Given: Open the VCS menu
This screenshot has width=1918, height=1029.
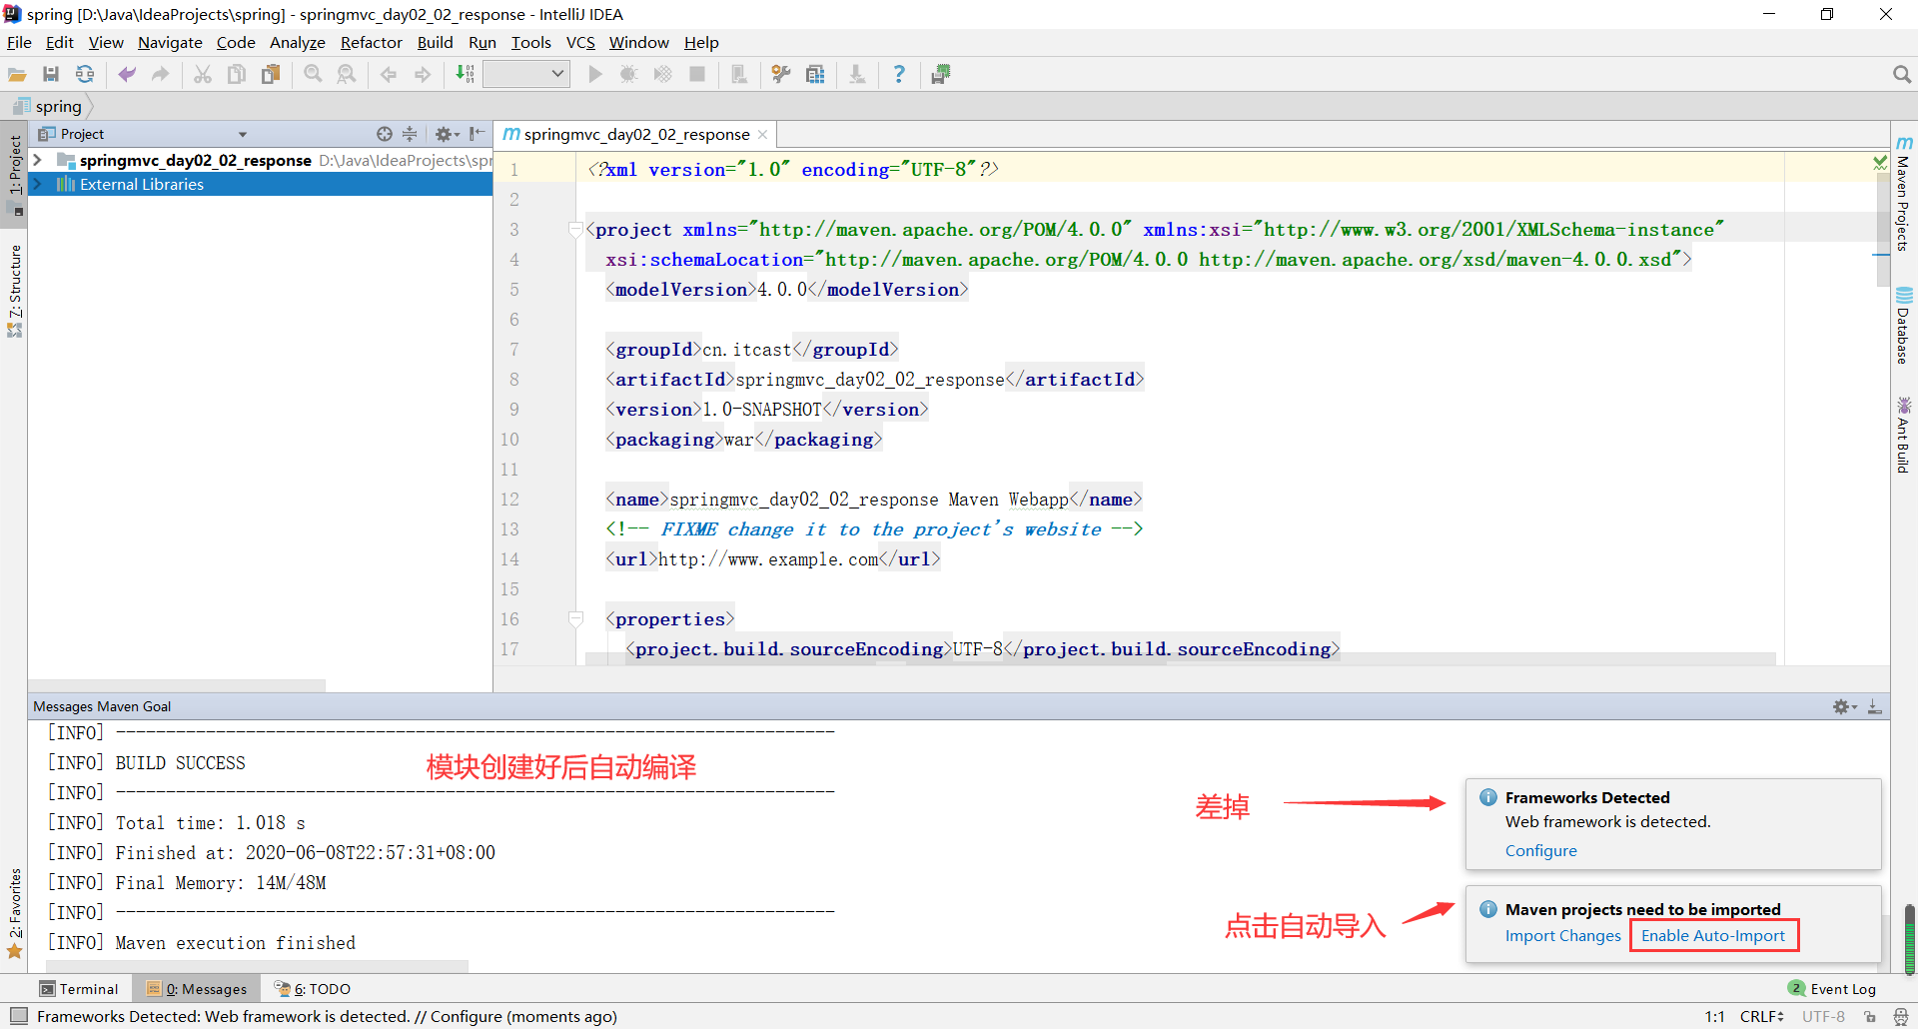Looking at the screenshot, I should point(580,42).
